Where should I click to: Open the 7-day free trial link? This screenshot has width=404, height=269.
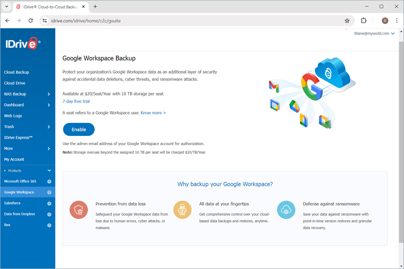coord(76,101)
